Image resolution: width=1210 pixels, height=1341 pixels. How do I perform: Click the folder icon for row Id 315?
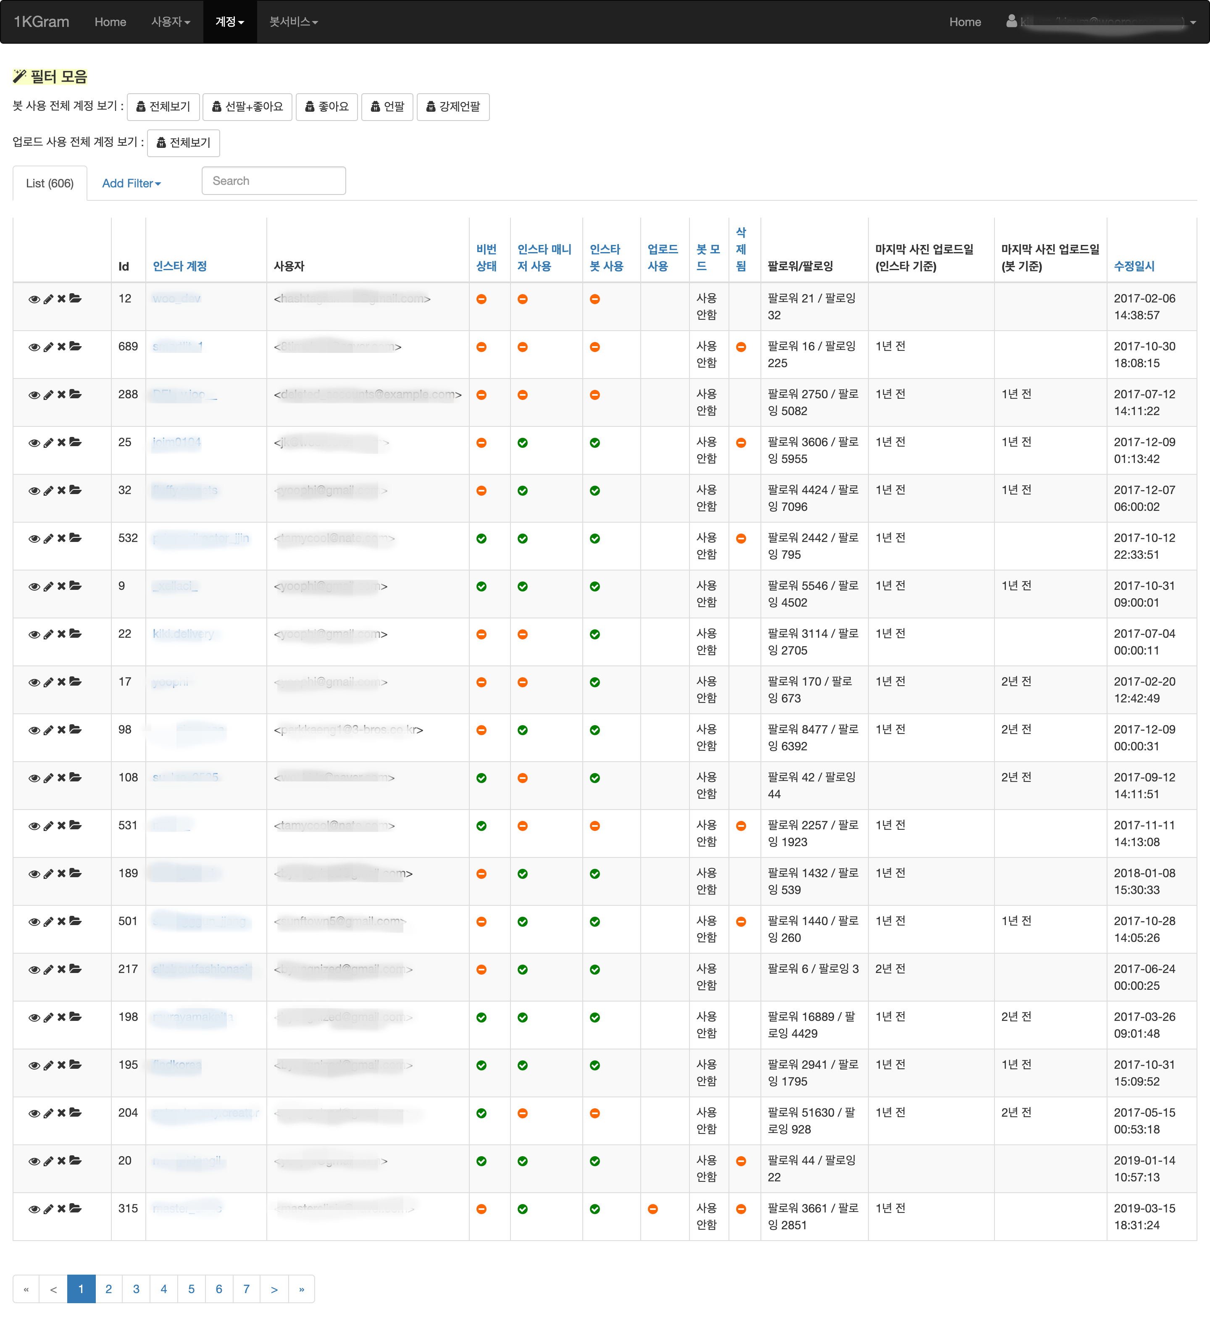pyautogui.click(x=75, y=1208)
